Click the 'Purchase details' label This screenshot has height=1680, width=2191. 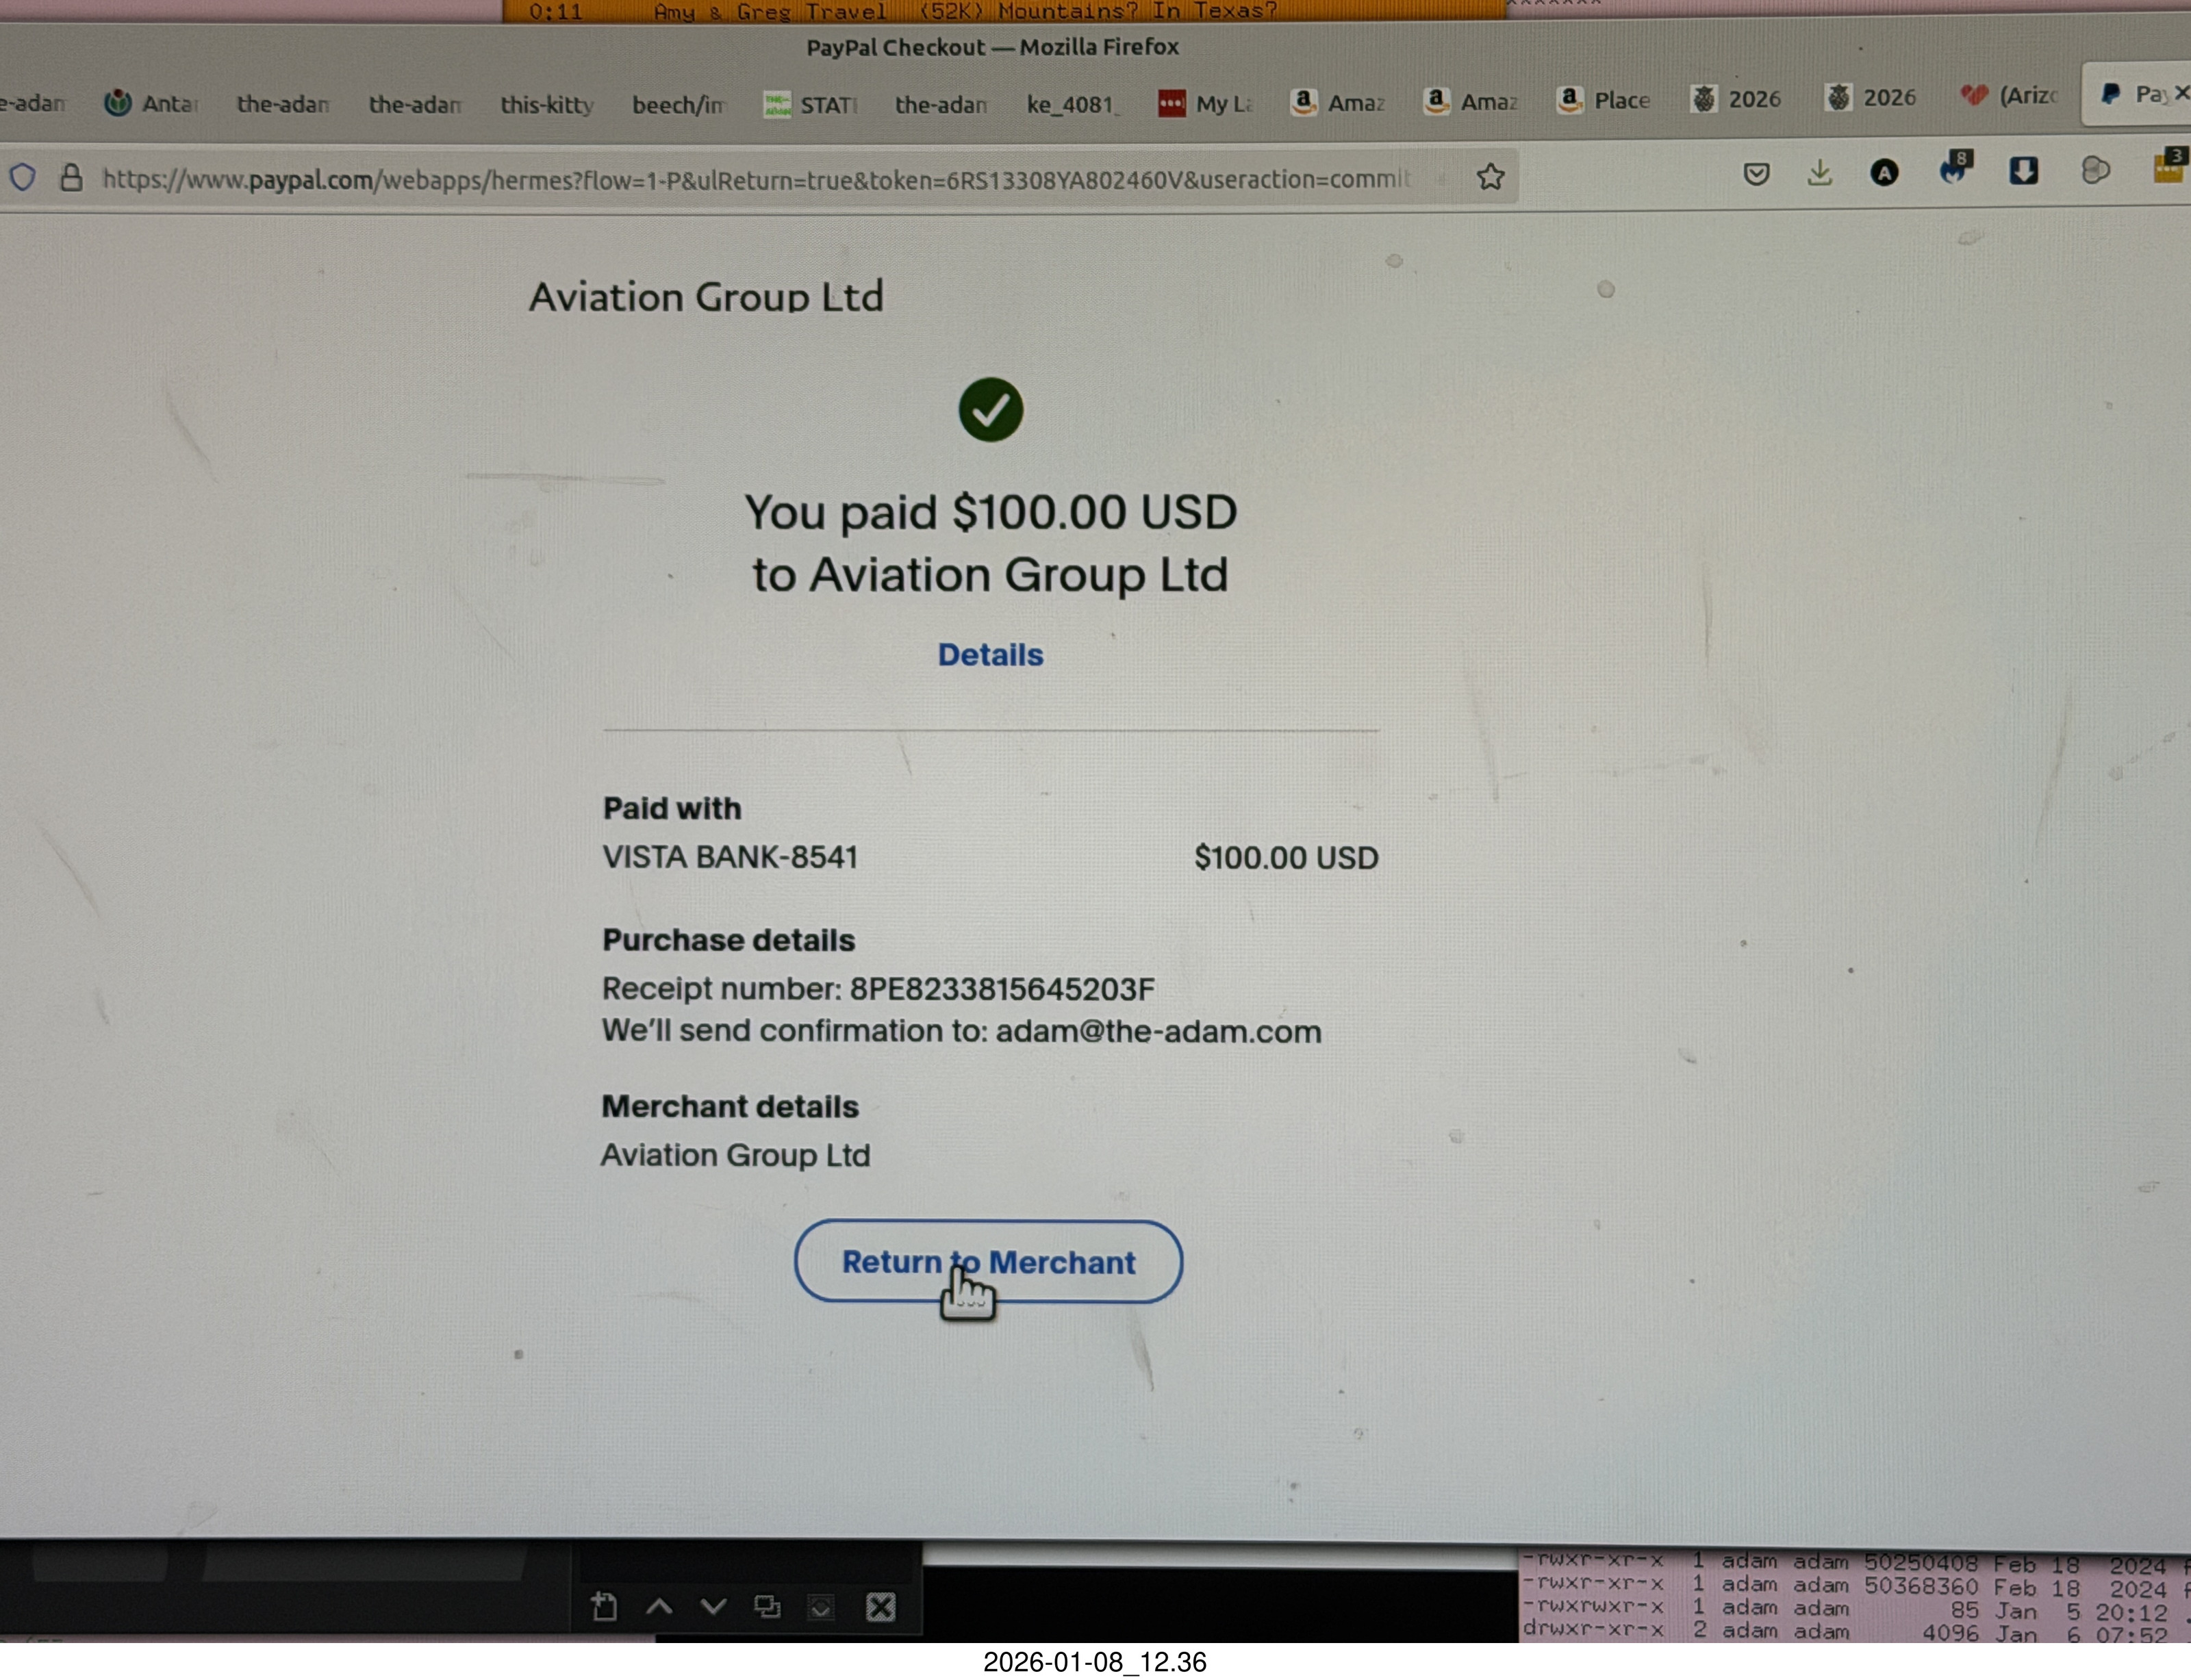tap(728, 940)
